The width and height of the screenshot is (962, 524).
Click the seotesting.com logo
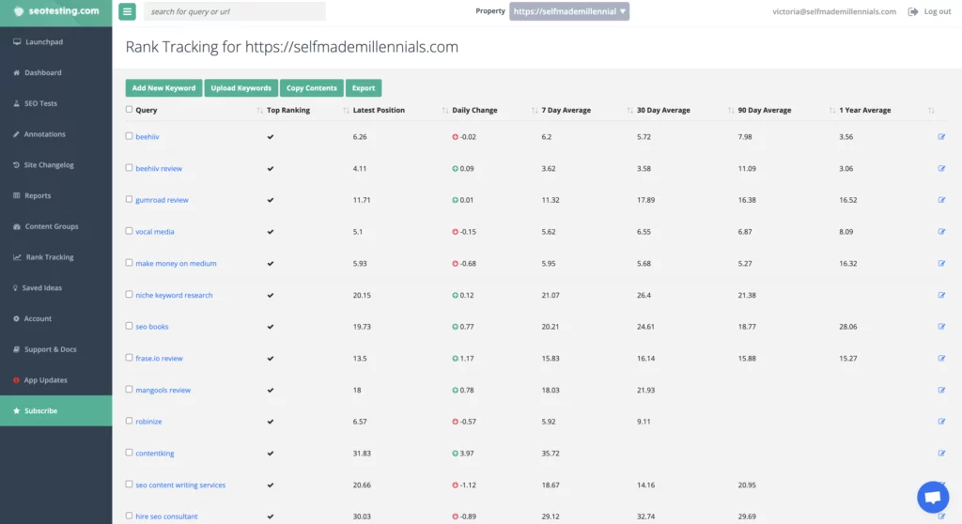click(55, 11)
